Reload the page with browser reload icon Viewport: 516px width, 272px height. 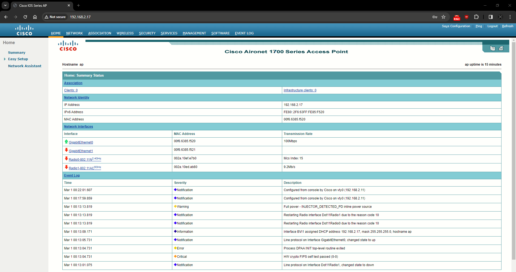point(25,17)
